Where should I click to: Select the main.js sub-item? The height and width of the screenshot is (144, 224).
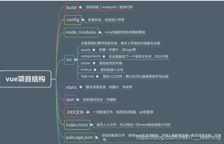[x=86, y=69]
